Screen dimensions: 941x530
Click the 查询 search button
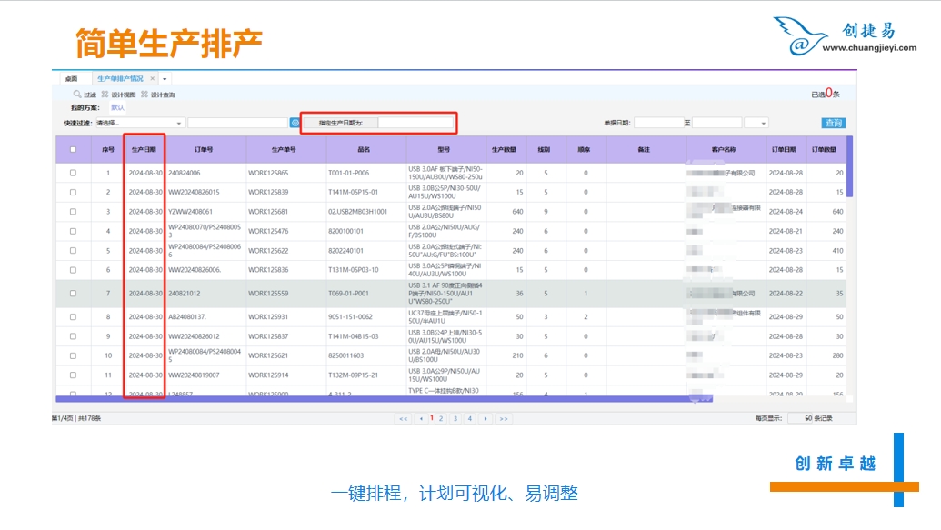tap(833, 123)
